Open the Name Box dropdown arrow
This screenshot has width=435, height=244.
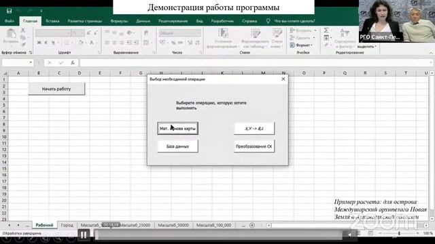[x=31, y=62]
